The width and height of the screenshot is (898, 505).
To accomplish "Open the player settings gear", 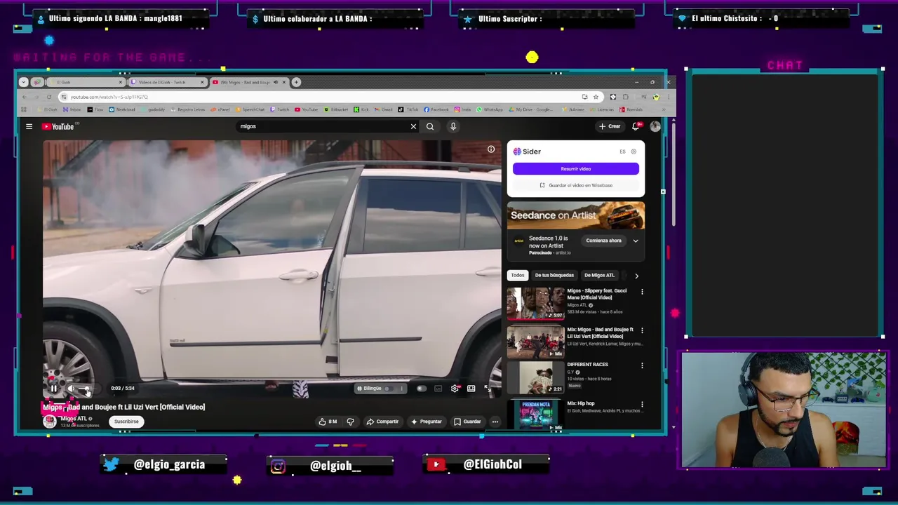I will point(455,389).
